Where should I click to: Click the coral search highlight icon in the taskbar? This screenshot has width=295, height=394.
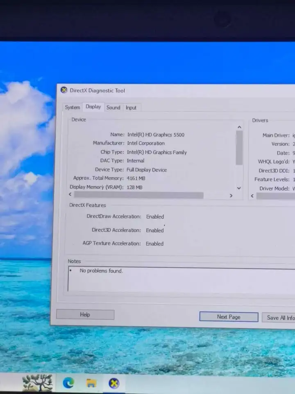click(38, 383)
